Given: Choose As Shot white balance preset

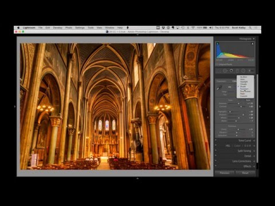Looking at the screenshot, I should [245, 77].
